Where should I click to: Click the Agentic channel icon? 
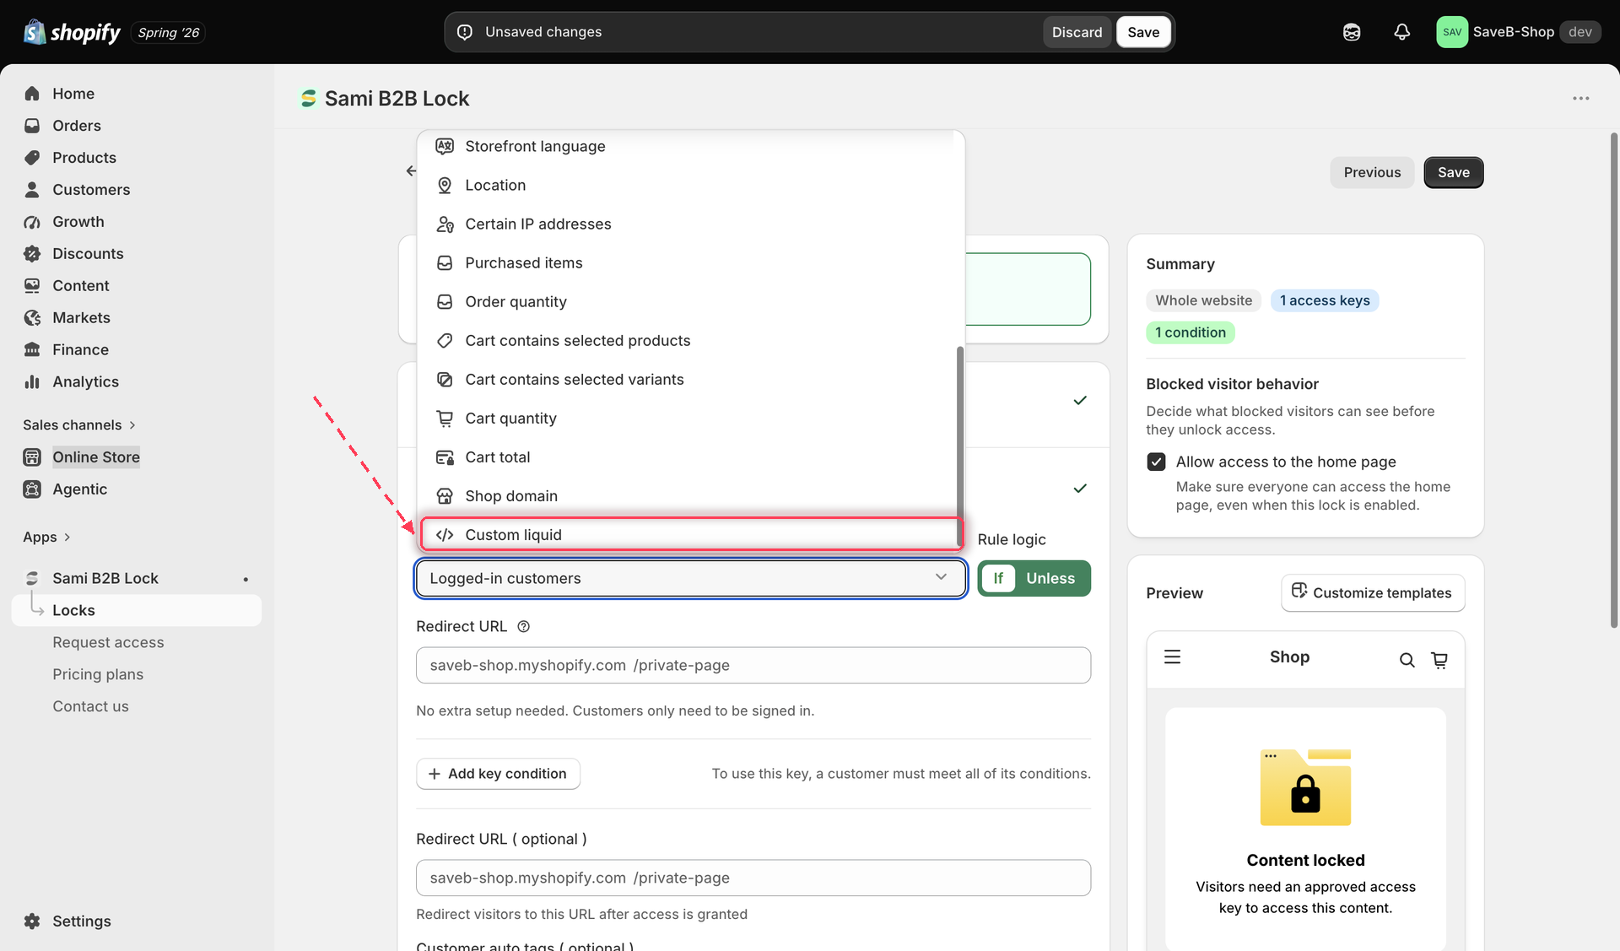coord(32,489)
